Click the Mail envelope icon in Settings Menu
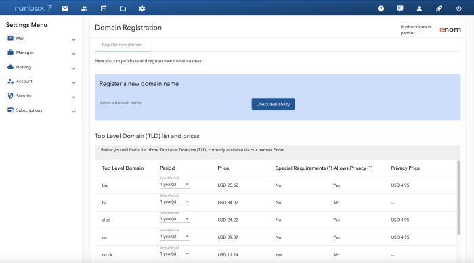This screenshot has width=474, height=263. [x=10, y=38]
